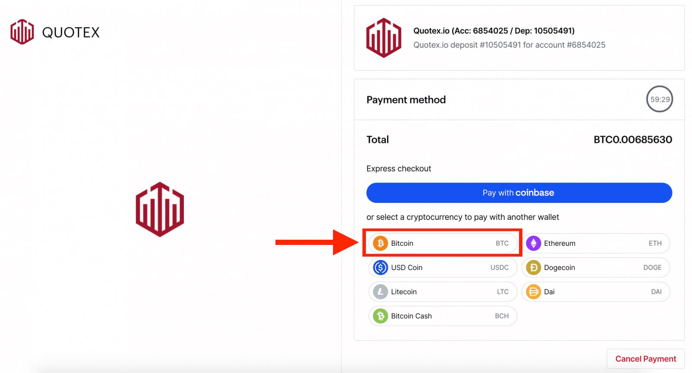Select Bitcoin Cash BCH option
The height and width of the screenshot is (373, 692).
pyautogui.click(x=442, y=316)
